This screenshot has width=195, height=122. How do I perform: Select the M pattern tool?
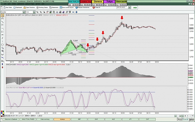[x=2, y=61]
